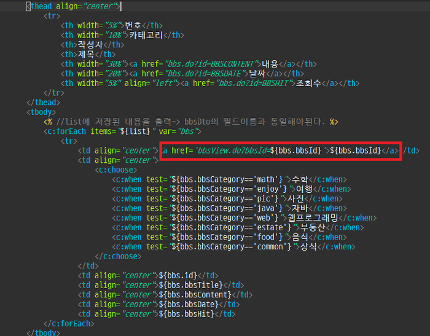Click the c:when line for 'math'
Image resolution: width=430 pixels, height=336 pixels.
point(229,179)
